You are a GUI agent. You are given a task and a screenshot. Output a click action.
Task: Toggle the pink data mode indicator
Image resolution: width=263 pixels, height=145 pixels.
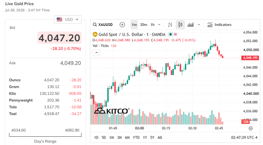point(175,34)
